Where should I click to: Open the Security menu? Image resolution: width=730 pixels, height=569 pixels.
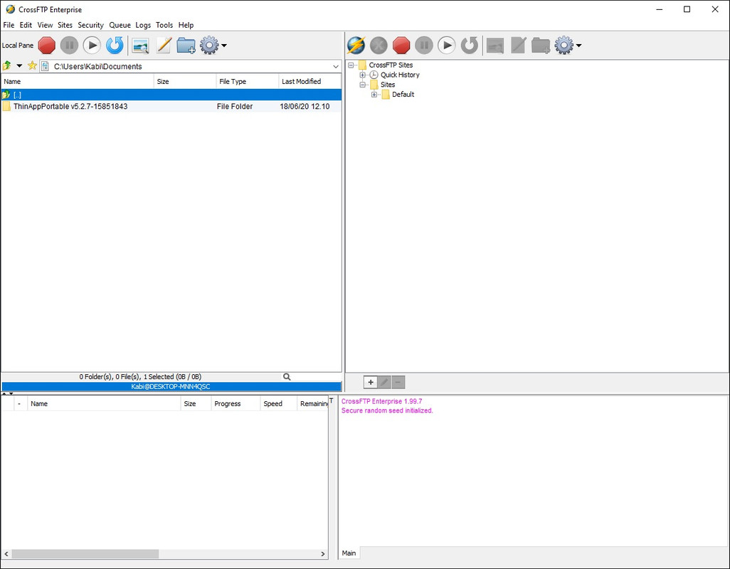pyautogui.click(x=90, y=25)
